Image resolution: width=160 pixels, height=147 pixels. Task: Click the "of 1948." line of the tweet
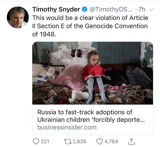click(x=44, y=34)
